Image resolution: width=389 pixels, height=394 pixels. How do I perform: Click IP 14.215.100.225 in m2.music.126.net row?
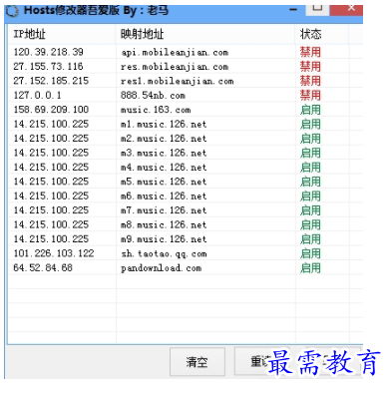pyautogui.click(x=51, y=138)
